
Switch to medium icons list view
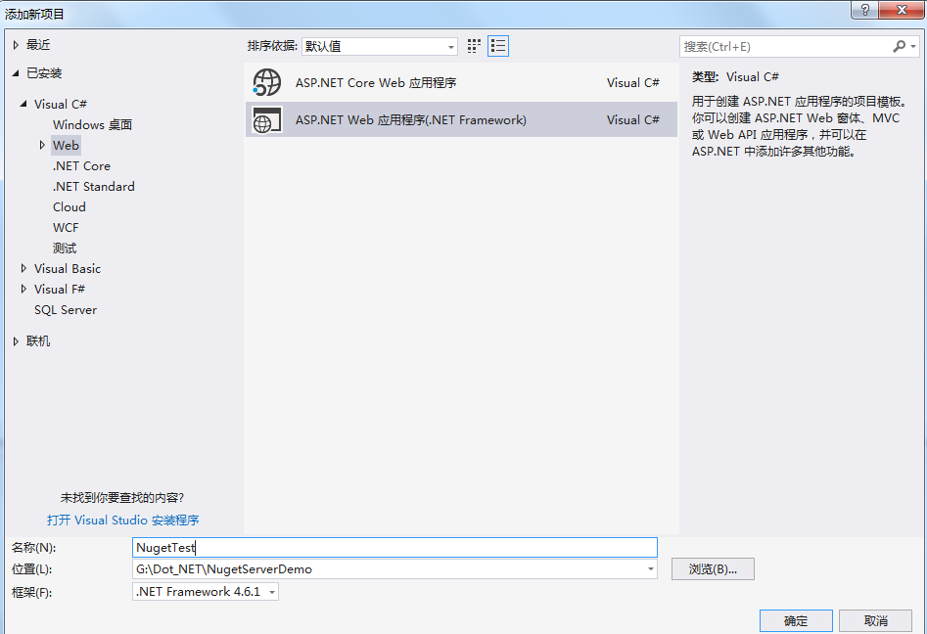click(x=498, y=46)
